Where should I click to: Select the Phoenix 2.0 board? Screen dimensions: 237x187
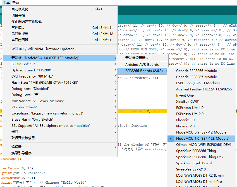(189, 126)
